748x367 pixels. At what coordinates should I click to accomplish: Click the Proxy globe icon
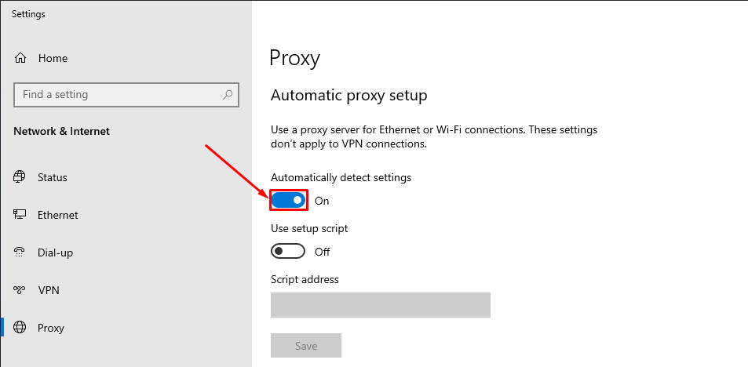click(20, 328)
